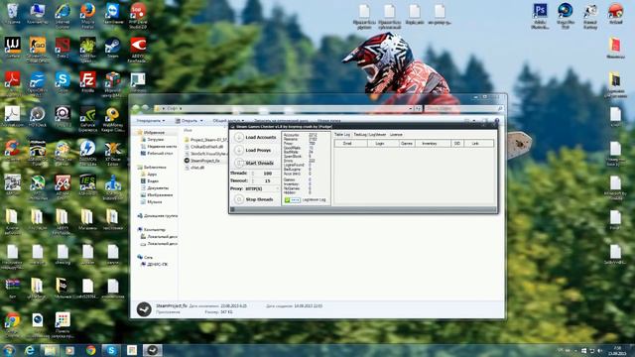Open the Computer desktop icon
This screenshot has width=635, height=357.
(38, 13)
